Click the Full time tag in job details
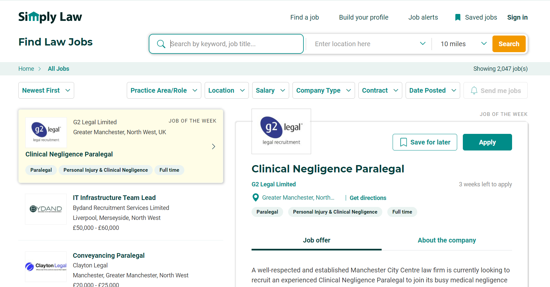Screen dimensions: 550x287 click(x=402, y=212)
